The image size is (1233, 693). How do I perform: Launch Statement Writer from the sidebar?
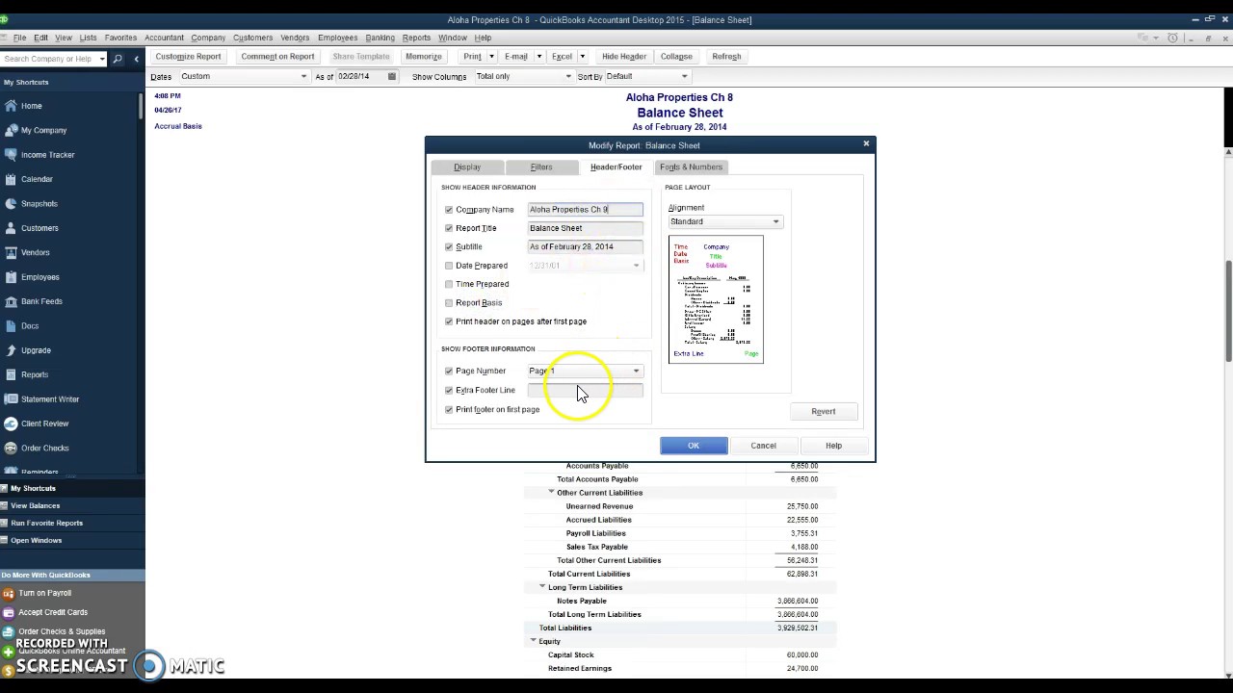[x=50, y=399]
